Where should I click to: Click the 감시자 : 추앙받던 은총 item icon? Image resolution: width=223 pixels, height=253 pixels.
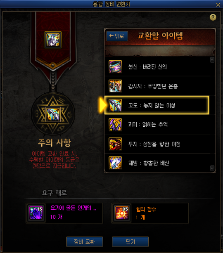click(x=115, y=86)
